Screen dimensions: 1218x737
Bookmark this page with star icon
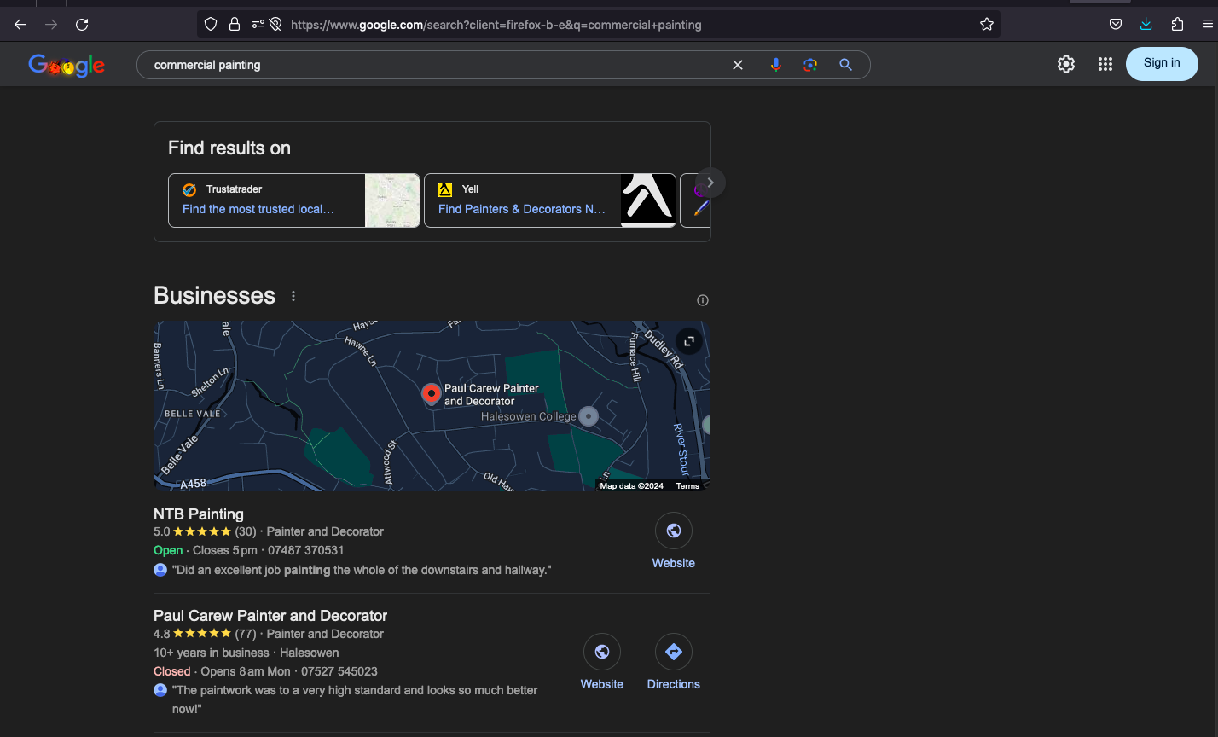(x=986, y=25)
